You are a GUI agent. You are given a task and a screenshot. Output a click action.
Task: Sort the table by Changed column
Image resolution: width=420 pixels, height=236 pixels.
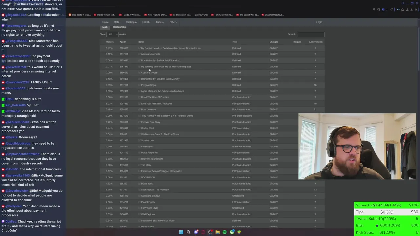click(274, 42)
